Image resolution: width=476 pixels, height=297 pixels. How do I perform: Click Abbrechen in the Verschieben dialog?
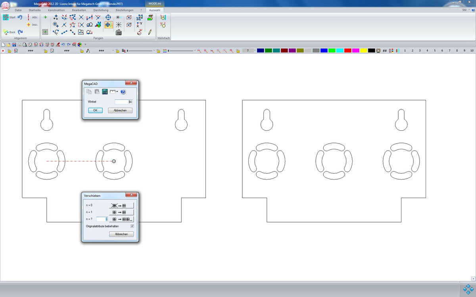point(121,234)
